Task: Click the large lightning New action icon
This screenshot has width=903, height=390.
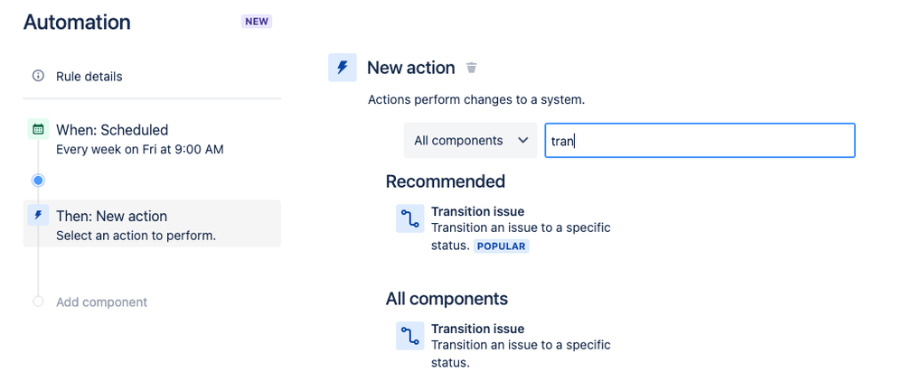Action: point(342,68)
